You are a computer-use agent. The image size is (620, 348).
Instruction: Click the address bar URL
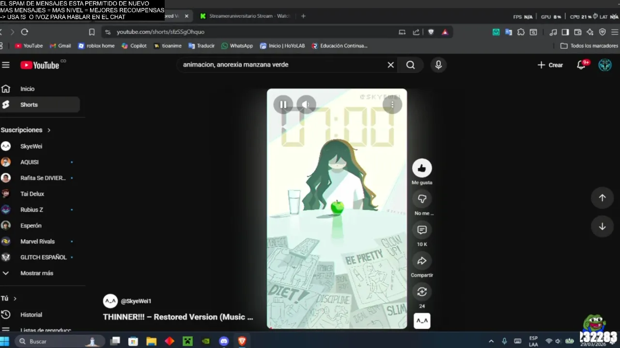click(160, 32)
